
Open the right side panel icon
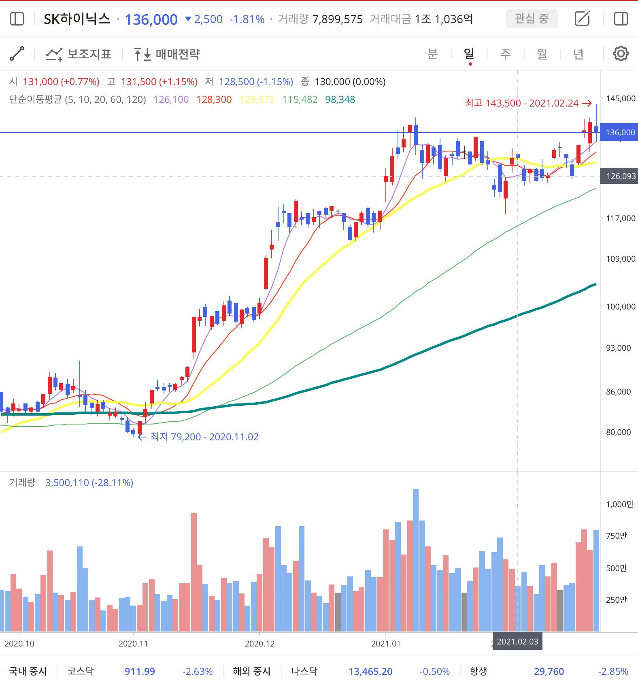point(621,19)
